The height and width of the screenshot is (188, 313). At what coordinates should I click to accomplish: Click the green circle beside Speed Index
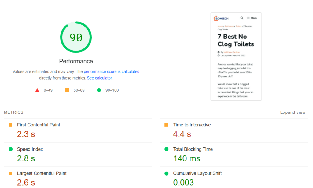point(10,149)
